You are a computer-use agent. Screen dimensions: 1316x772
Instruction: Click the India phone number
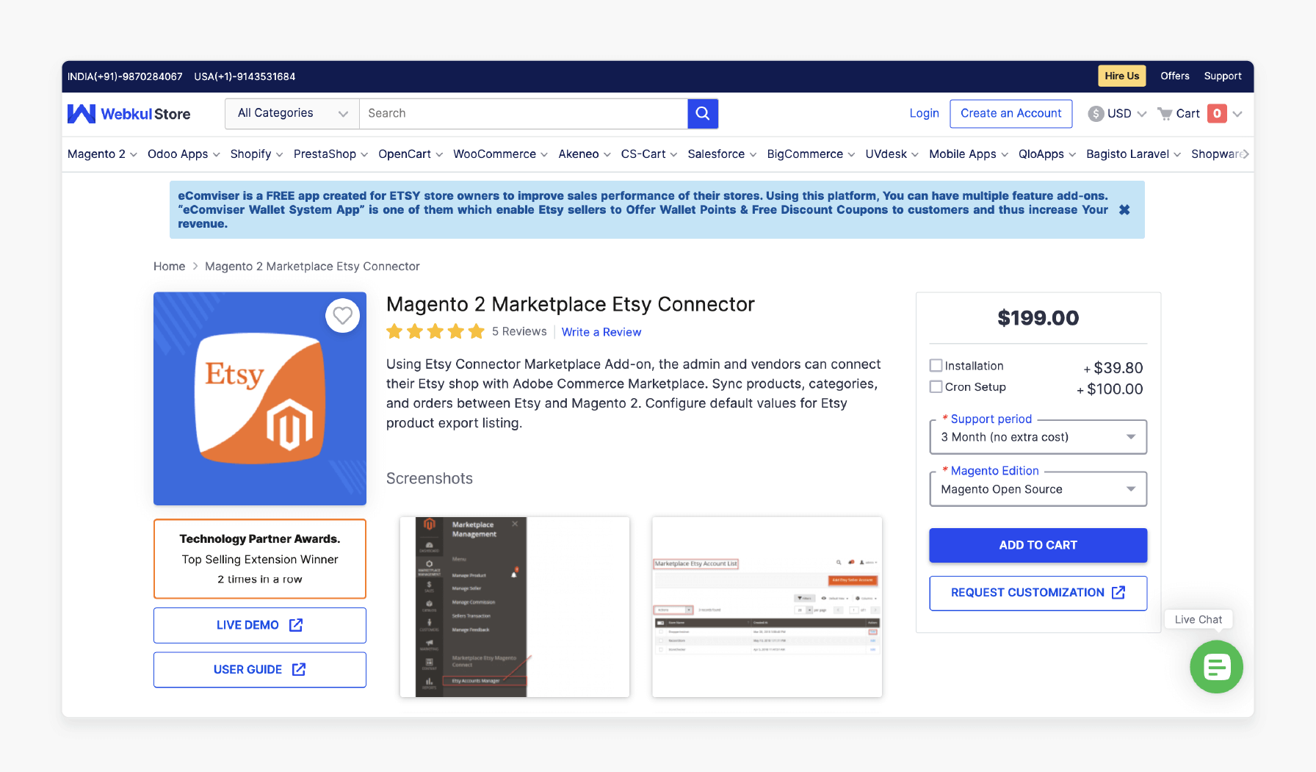[125, 76]
